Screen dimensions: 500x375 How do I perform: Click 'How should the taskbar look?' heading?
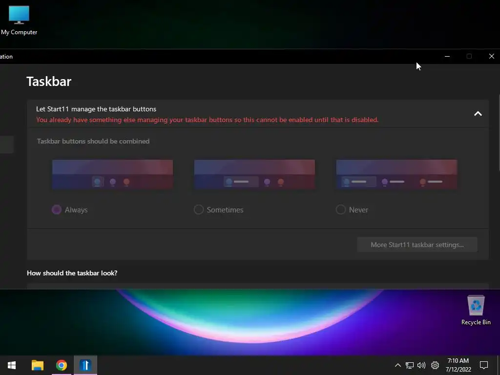click(x=72, y=273)
